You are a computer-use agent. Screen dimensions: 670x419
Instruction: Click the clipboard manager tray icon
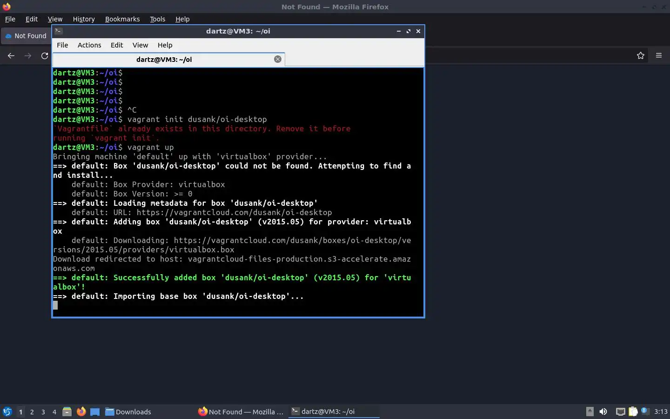click(633, 412)
